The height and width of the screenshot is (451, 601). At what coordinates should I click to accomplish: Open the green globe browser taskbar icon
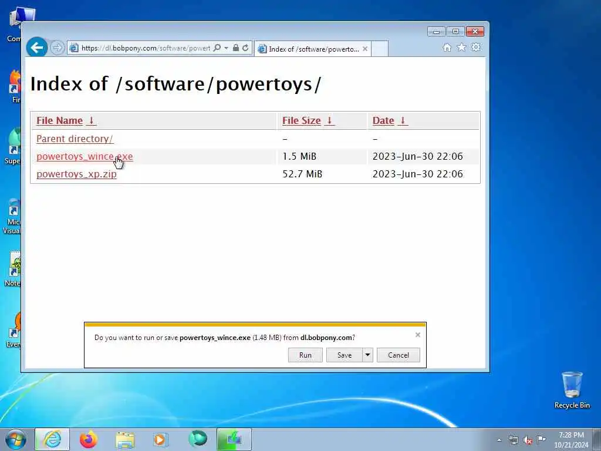click(198, 439)
